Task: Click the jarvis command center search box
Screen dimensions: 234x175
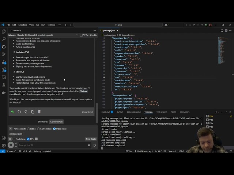Action: click(x=118, y=25)
